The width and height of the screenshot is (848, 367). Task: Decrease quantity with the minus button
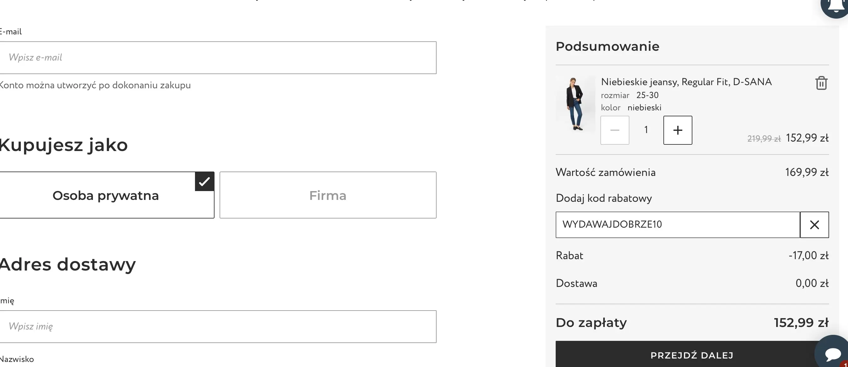[x=615, y=130]
